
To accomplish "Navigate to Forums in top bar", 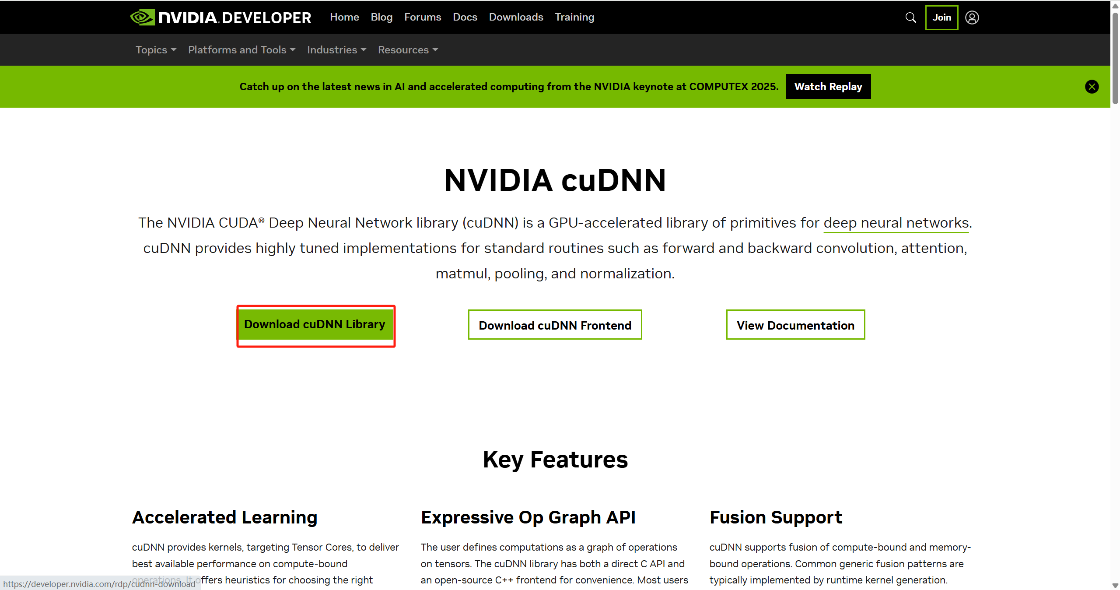I will (x=422, y=17).
